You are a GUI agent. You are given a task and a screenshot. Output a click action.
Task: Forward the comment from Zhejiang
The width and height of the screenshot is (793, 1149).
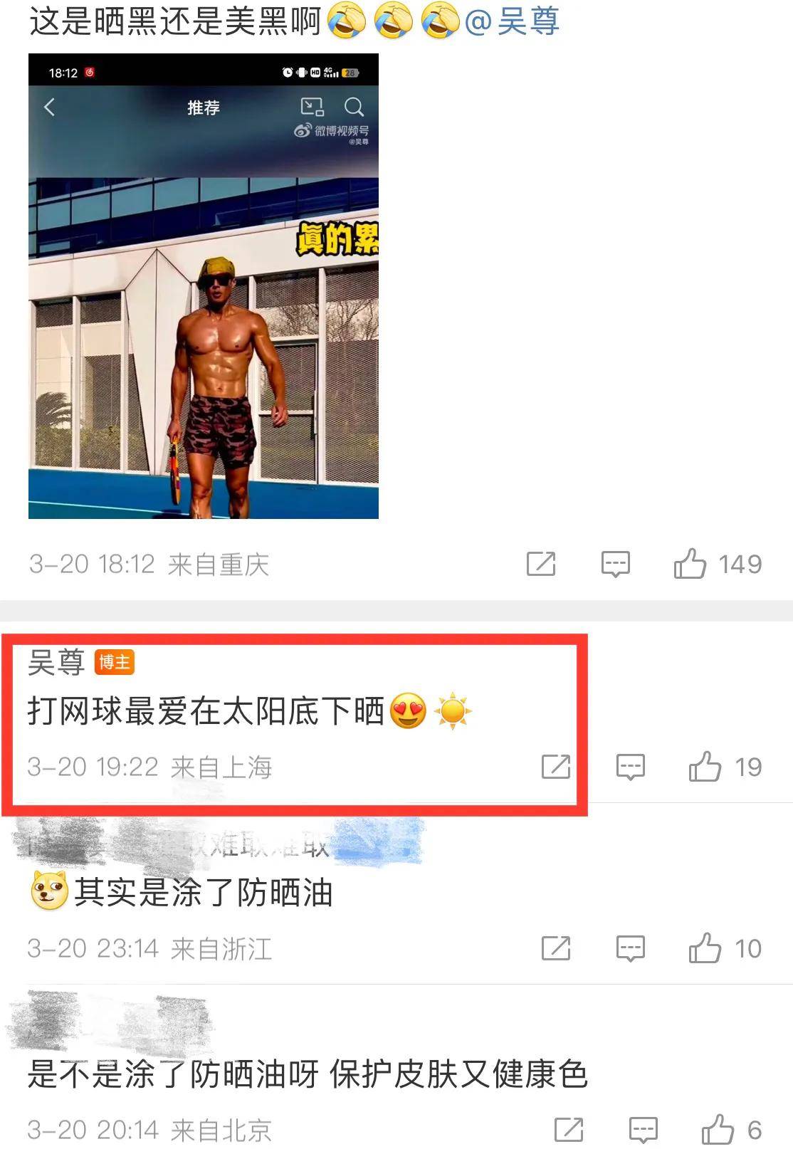click(x=555, y=948)
